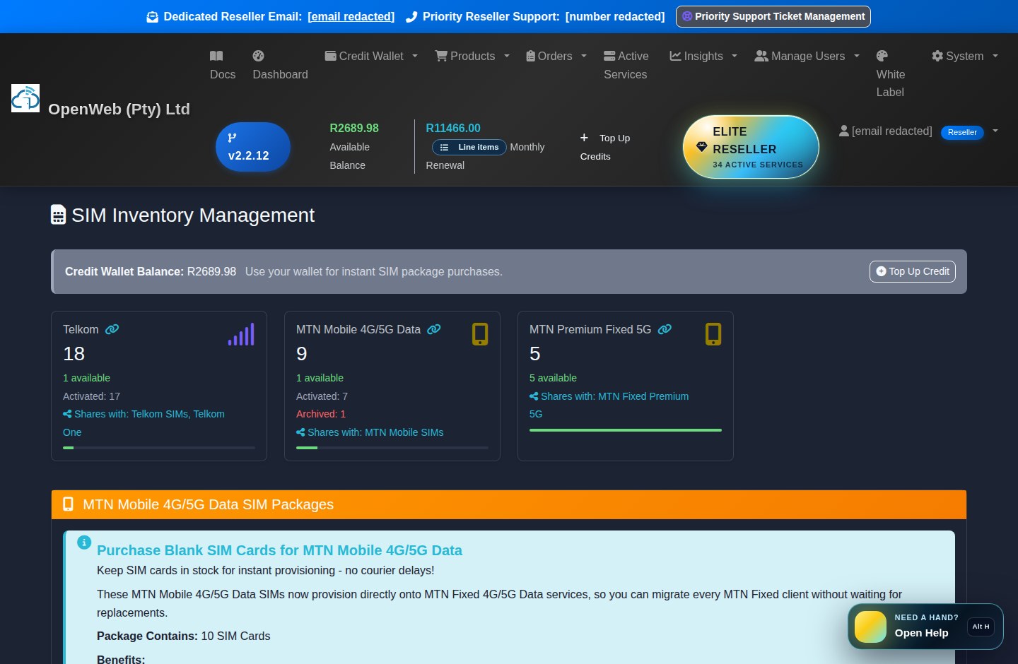
Task: Click the Active Services server icon
Action: tap(609, 56)
